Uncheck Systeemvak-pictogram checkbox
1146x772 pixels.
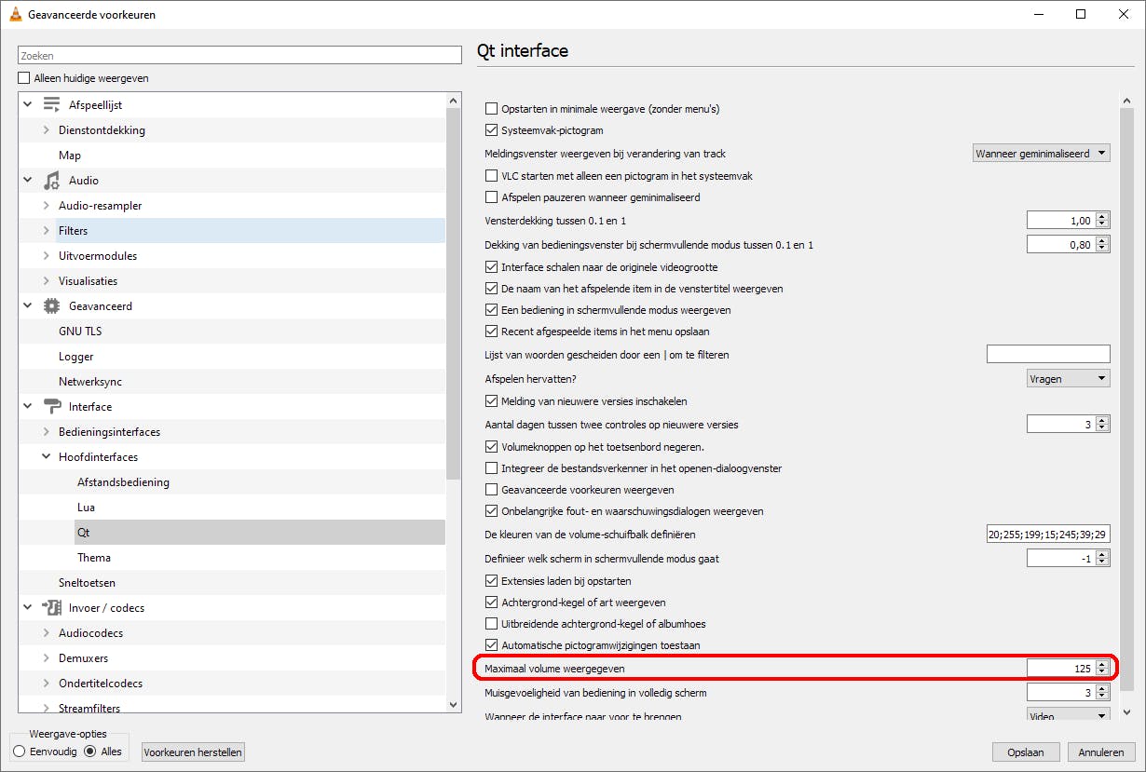[492, 130]
